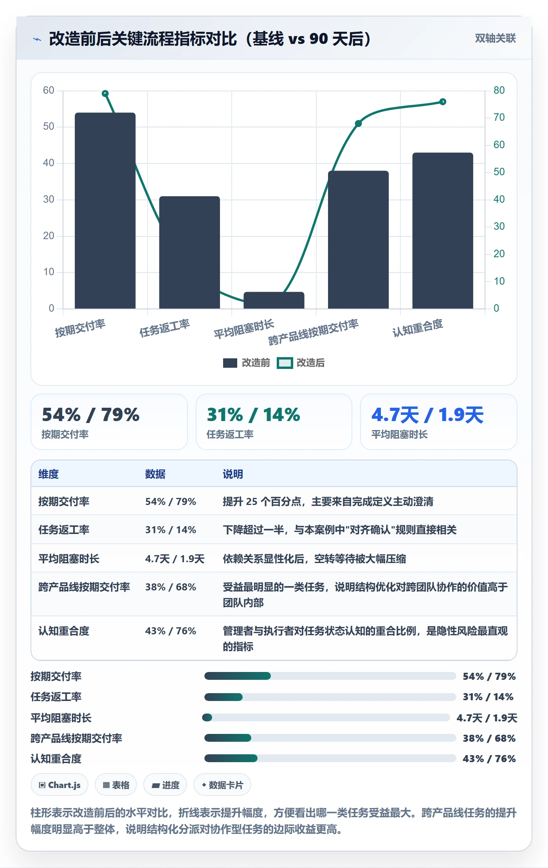548x868 pixels.
Task: Click the 43% / 76% table cell
Action: (x=171, y=631)
